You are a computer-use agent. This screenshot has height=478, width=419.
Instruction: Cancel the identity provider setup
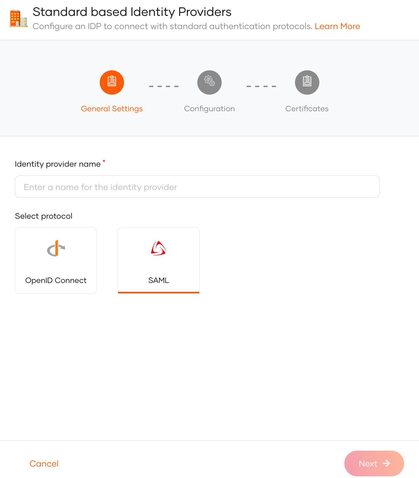pos(44,463)
